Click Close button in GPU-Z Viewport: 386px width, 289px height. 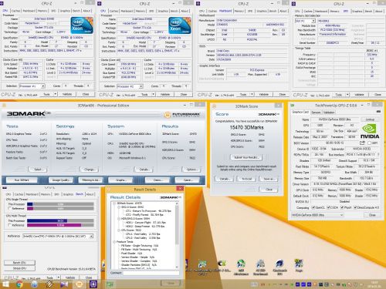point(372,215)
